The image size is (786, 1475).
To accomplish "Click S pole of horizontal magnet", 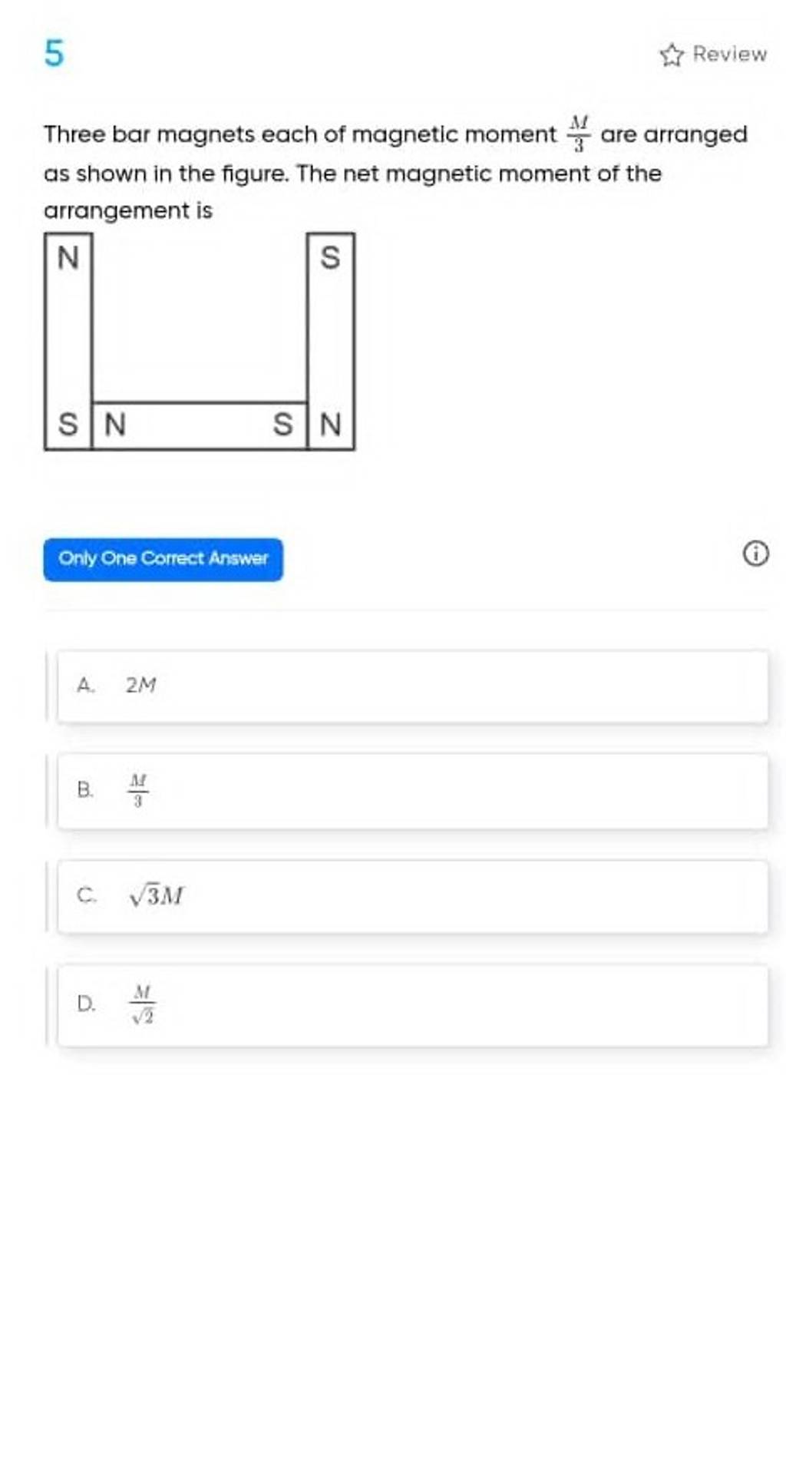I will tap(283, 424).
